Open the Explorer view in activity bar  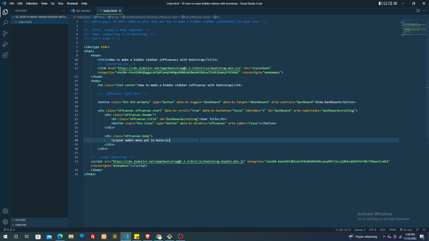point(5,12)
